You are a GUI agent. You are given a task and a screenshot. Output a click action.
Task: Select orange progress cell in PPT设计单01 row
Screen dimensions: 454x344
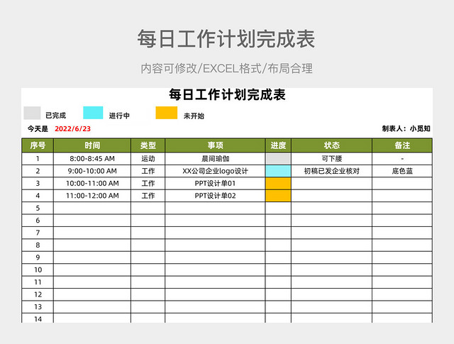pyautogui.click(x=278, y=183)
